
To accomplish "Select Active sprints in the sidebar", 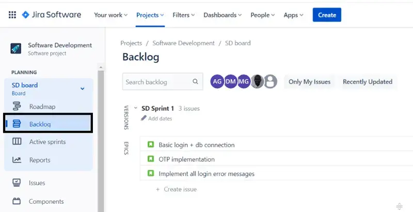I will click(x=47, y=142).
